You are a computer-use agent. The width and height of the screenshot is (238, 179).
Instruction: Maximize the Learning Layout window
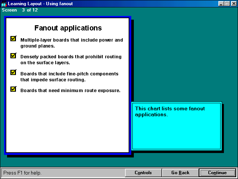click(x=227, y=4)
